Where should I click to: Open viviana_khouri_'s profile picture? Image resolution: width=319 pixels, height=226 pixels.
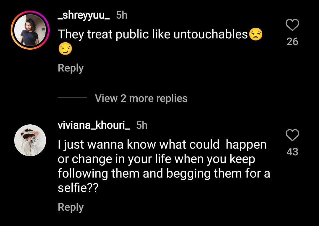30,140
